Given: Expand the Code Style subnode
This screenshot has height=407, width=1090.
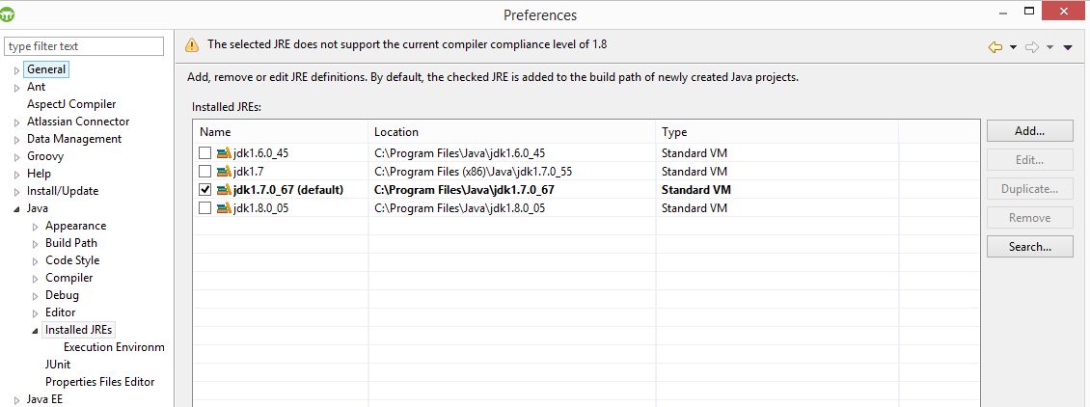Looking at the screenshot, I should tap(36, 261).
